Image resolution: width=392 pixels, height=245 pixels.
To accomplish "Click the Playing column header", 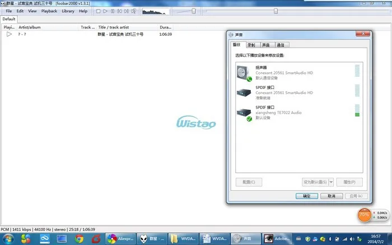I will click(x=9, y=27).
